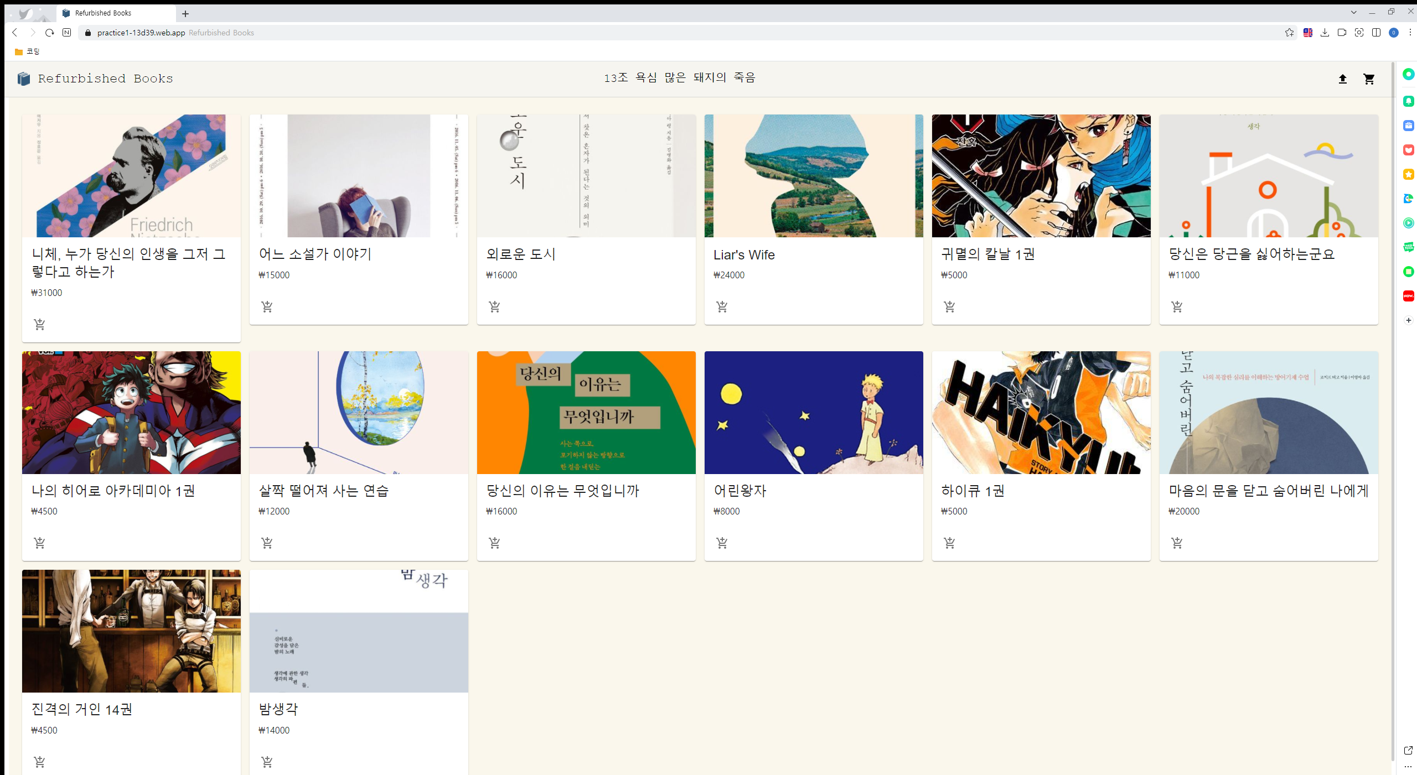The image size is (1417, 775).
Task: Open the browser three-dot menu
Action: click(1411, 33)
